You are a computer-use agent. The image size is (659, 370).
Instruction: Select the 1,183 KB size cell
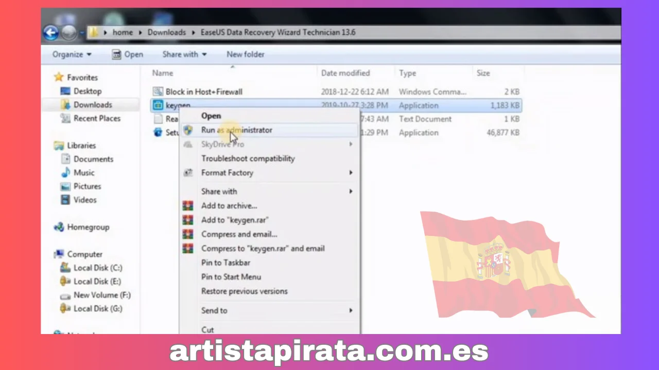pyautogui.click(x=505, y=106)
